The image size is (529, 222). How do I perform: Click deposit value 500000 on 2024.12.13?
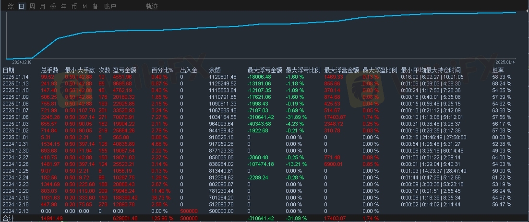[189, 211]
